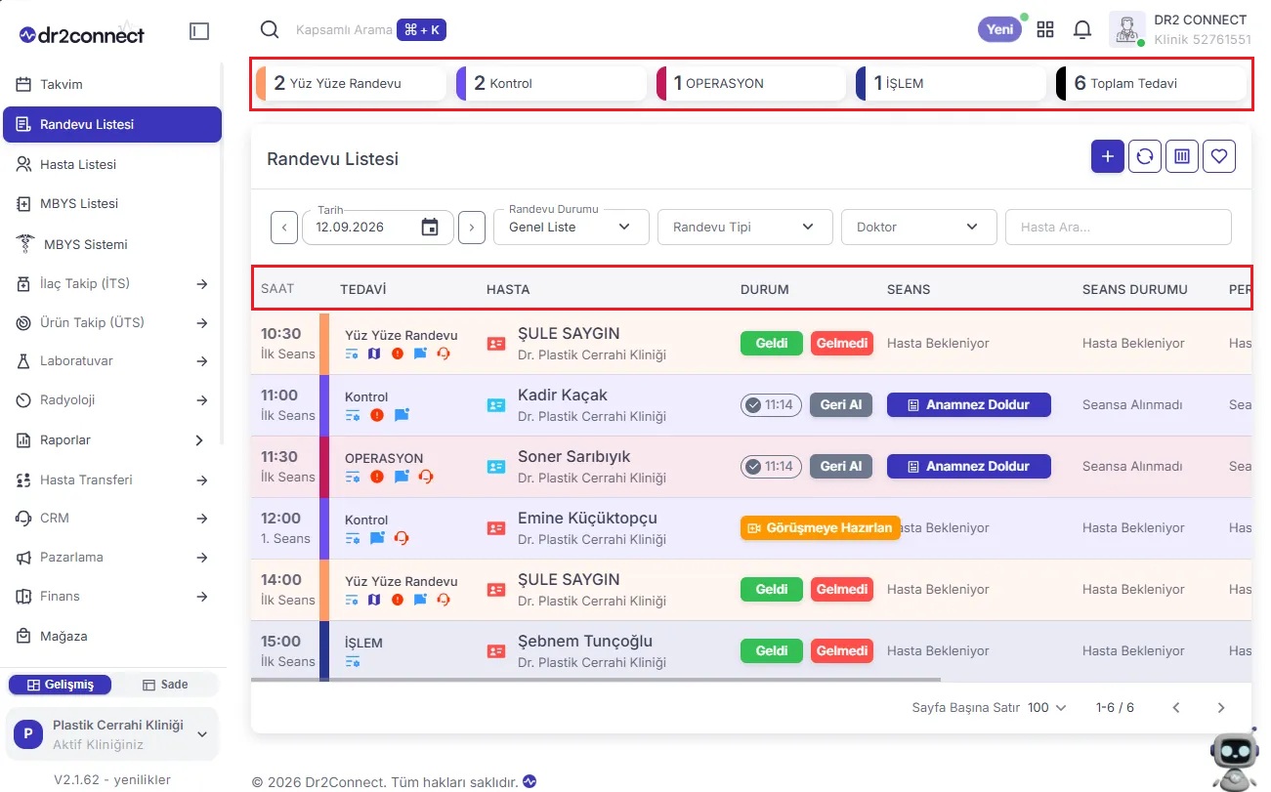Open the DR2 CONNECT profile avatar
Image resolution: width=1271 pixels, height=792 pixels.
[x=1127, y=29]
